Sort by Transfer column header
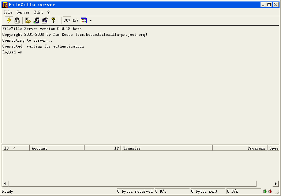 (x=167, y=148)
